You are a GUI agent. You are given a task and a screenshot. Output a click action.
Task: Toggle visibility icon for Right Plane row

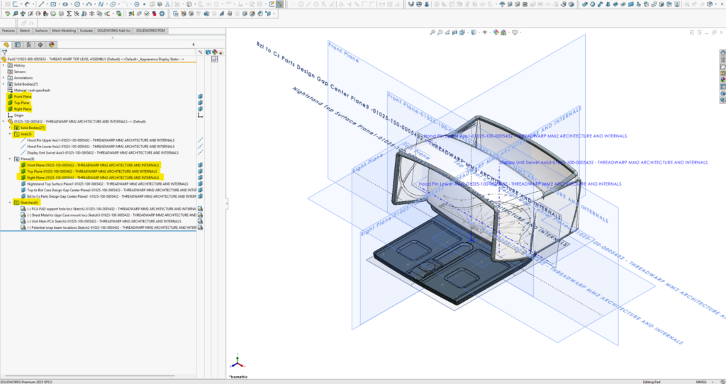pyautogui.click(x=201, y=109)
